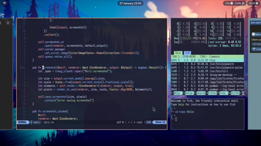261x146 pixels.
Task: Open the date and time clock
Action: pyautogui.click(x=130, y=3)
